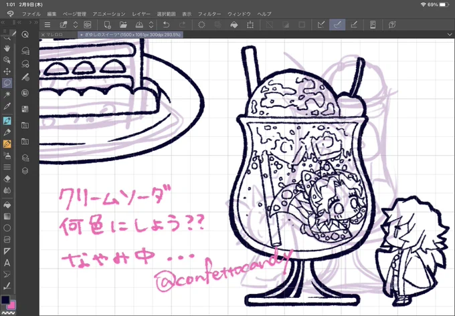Open the フィルター menu
Viewport: 455px width, 316px height.
tap(209, 14)
